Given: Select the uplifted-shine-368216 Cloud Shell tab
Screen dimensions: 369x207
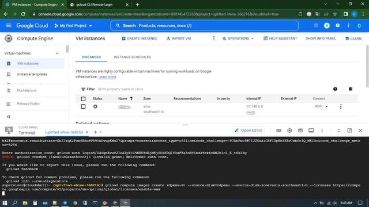Looking at the screenshot, I should coord(64,132).
